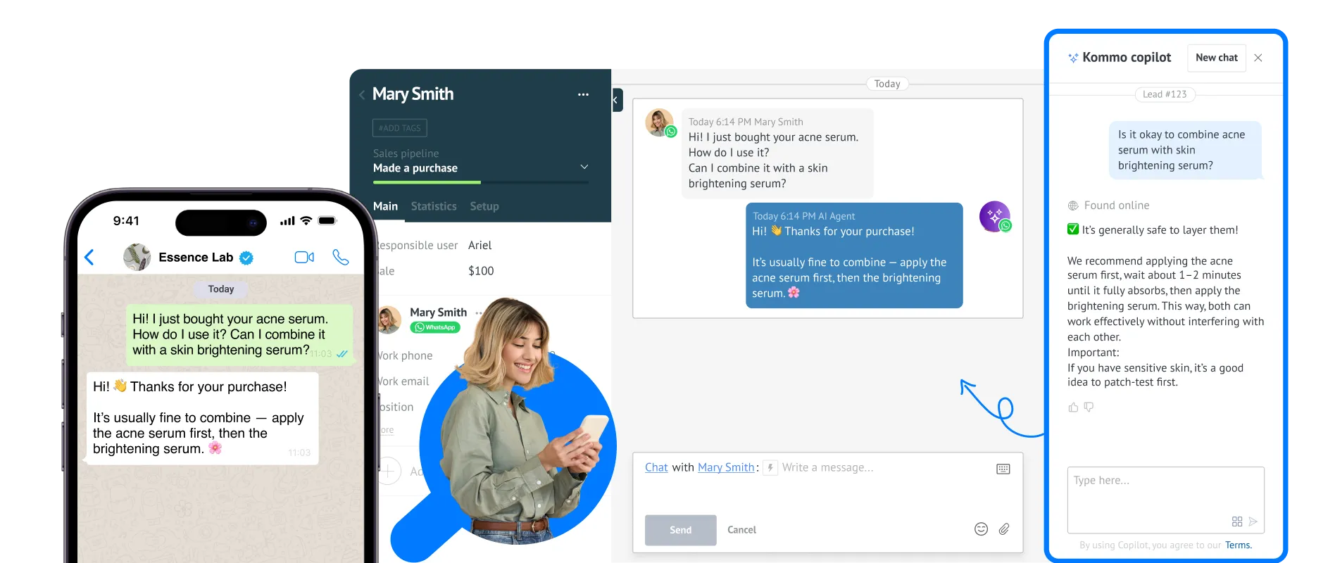Click responsible user Ariel

click(x=480, y=245)
